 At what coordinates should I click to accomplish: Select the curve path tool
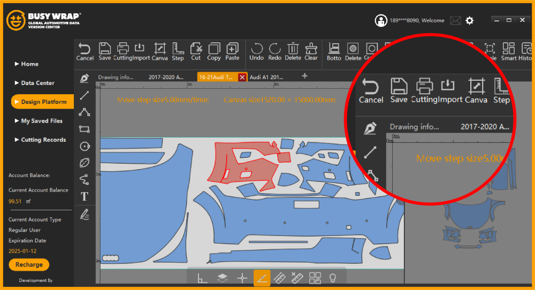click(x=85, y=179)
